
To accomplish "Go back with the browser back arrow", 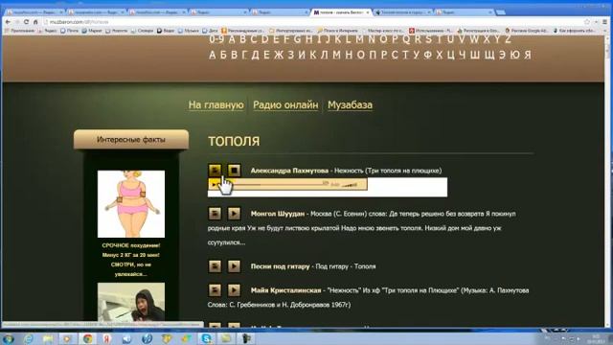I will click(8, 22).
